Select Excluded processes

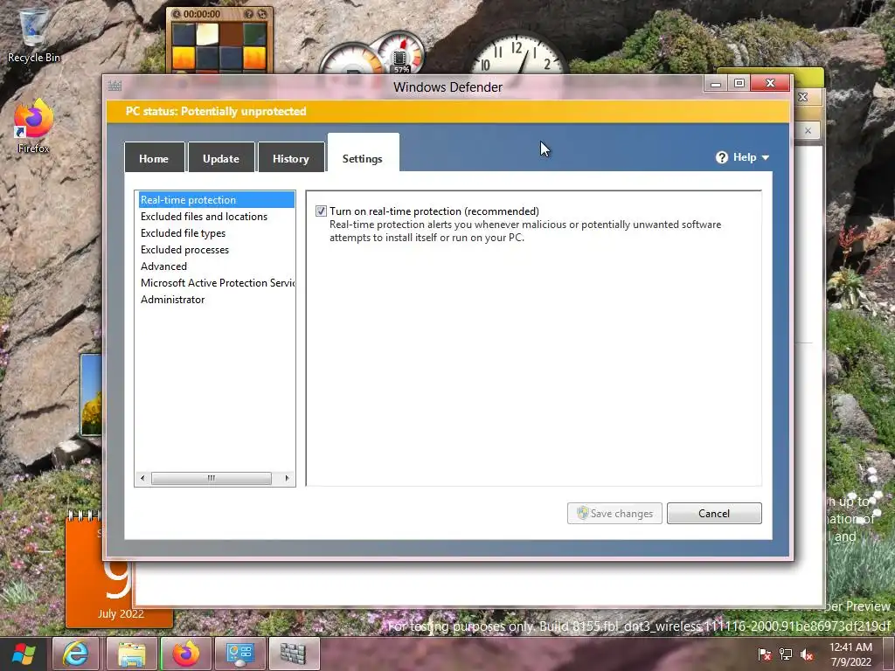coord(217,249)
